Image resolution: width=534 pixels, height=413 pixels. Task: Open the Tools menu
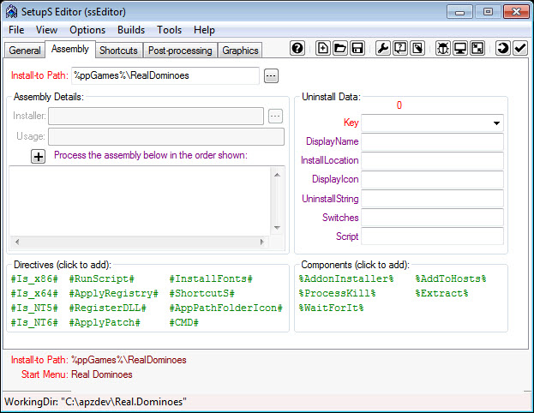(169, 30)
